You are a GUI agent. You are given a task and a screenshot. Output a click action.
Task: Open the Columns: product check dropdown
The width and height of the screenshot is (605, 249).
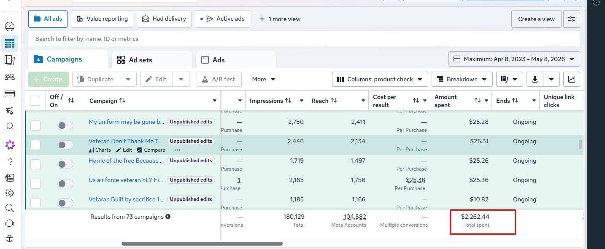coord(380,79)
